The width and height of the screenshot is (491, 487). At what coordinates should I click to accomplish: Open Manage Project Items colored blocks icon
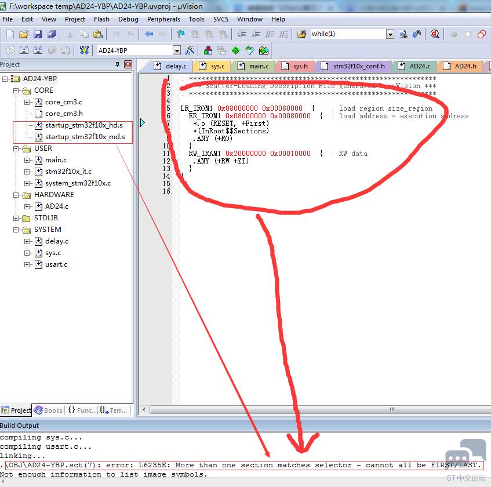(208, 50)
